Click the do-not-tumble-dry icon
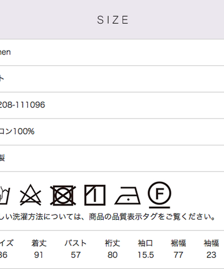The image size is (224, 269). (x=63, y=195)
